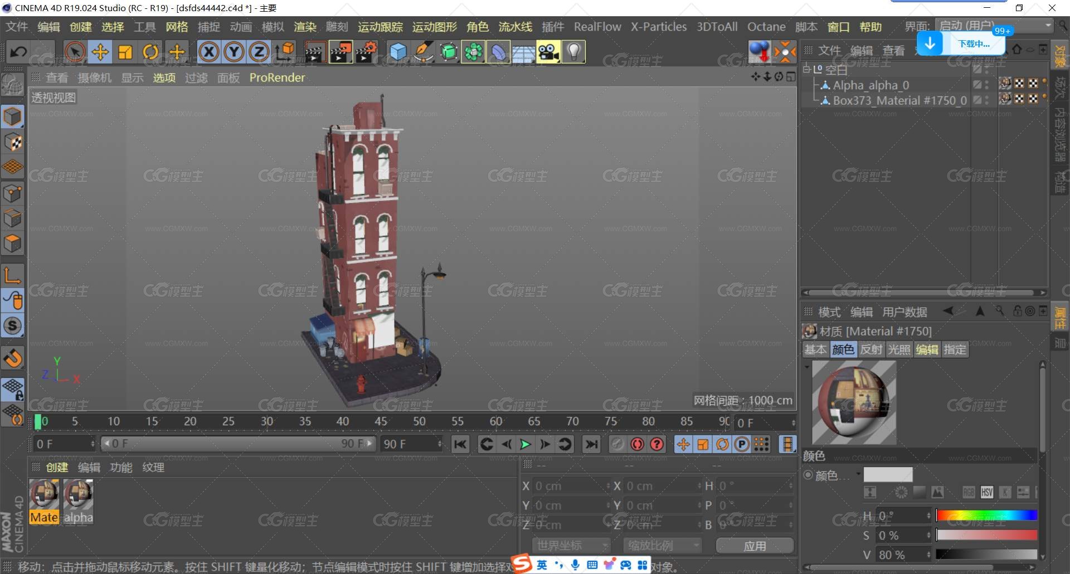Click the material color swatch

pyautogui.click(x=888, y=475)
